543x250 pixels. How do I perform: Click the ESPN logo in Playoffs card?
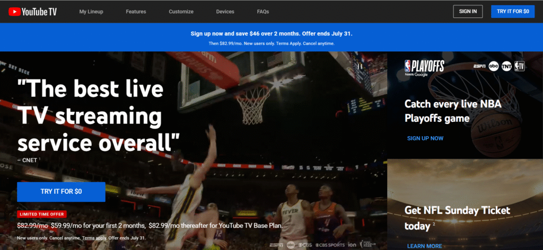(479, 66)
